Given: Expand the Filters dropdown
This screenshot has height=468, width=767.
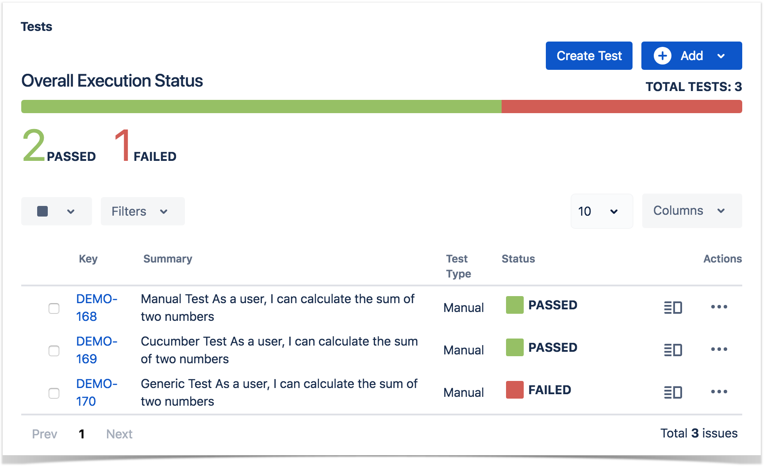Looking at the screenshot, I should pyautogui.click(x=142, y=211).
